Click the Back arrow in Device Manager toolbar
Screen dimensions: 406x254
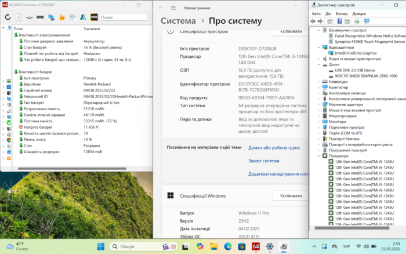(313, 21)
